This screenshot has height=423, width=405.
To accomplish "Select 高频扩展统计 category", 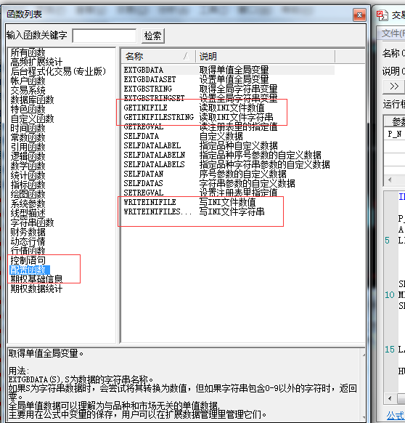I will (x=36, y=62).
